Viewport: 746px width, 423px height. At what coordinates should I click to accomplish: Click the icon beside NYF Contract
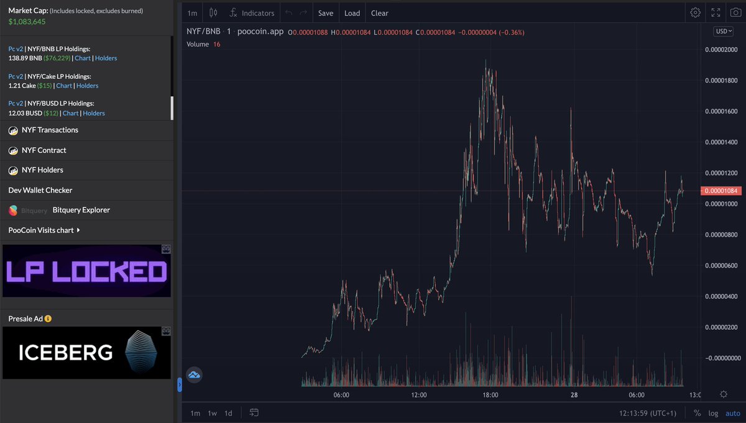12,150
